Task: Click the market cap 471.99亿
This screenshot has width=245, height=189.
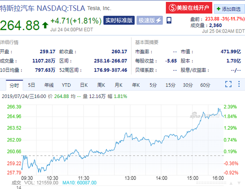Action: pos(231,52)
